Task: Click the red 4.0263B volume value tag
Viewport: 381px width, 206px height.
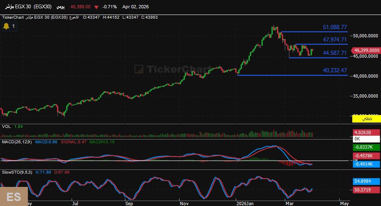Action: click(366, 132)
